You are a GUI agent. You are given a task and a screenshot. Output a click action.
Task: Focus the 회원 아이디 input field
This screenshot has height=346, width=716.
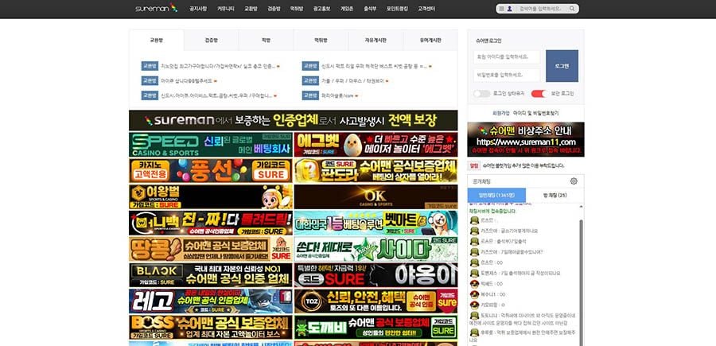click(x=507, y=57)
